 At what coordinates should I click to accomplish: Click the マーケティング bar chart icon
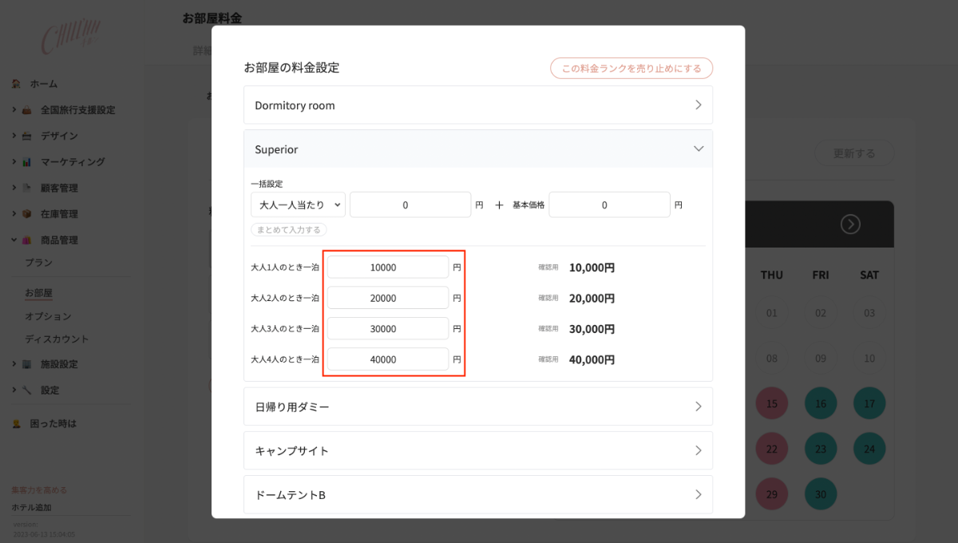pyautogui.click(x=26, y=161)
